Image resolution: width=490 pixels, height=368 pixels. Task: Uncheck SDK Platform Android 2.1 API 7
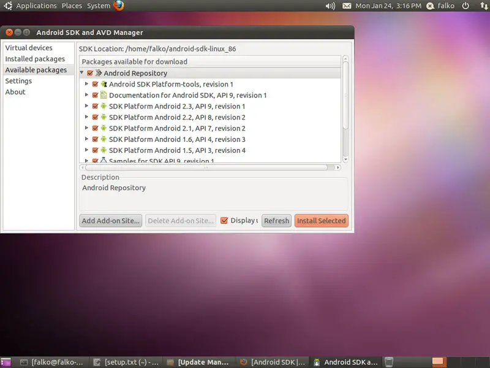pos(96,128)
